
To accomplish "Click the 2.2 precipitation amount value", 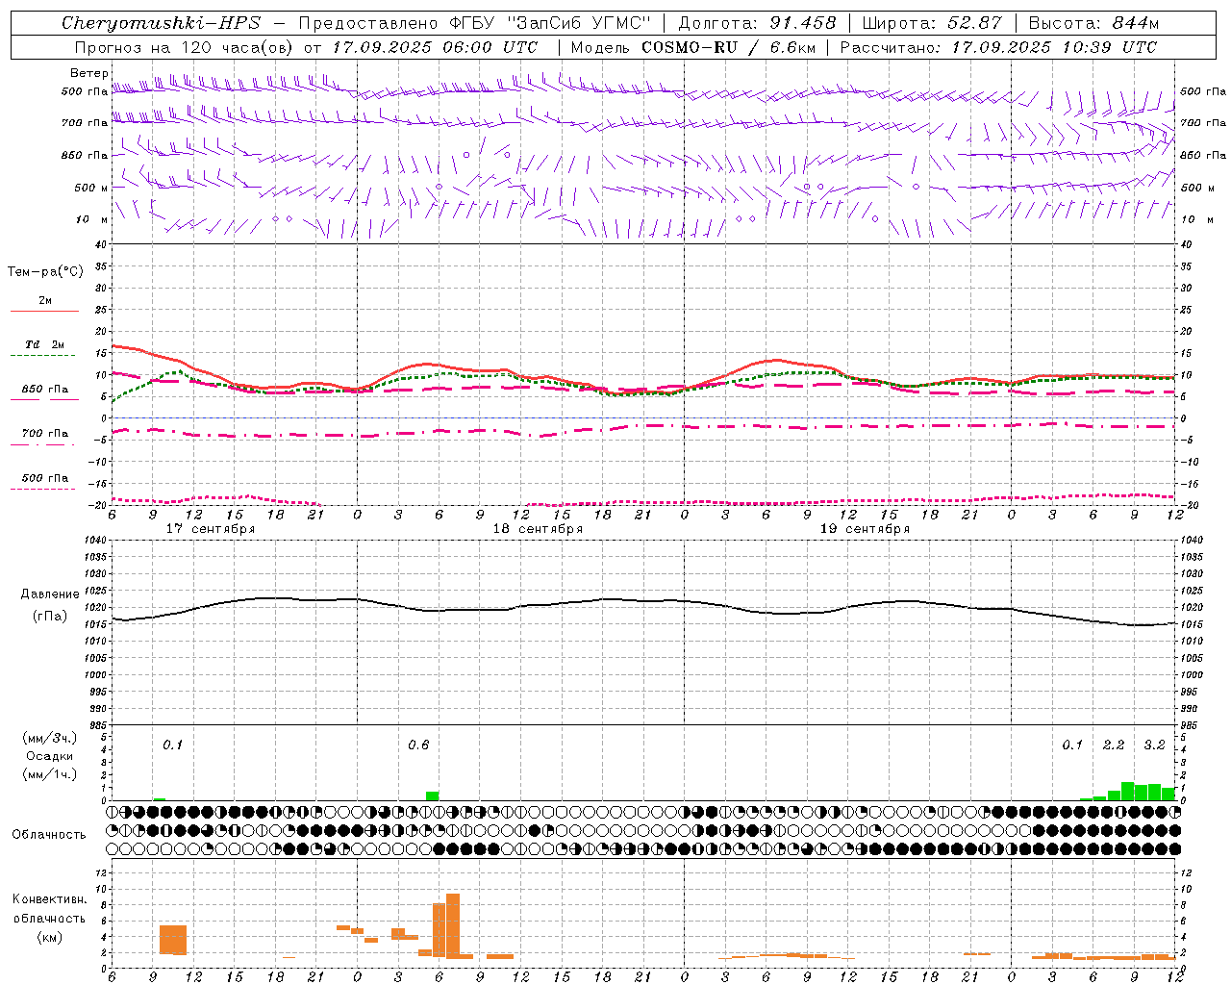I will [1114, 745].
